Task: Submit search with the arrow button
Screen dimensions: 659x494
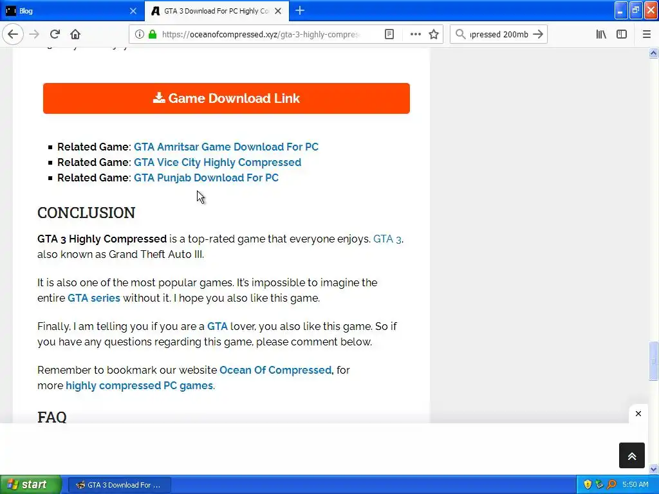Action: click(538, 34)
